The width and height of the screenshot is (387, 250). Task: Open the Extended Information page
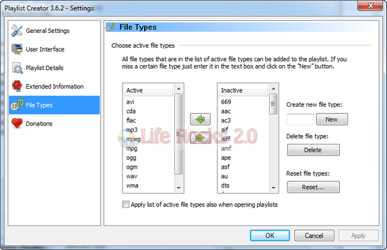point(55,86)
